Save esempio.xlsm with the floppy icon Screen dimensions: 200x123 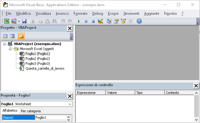point(24,21)
